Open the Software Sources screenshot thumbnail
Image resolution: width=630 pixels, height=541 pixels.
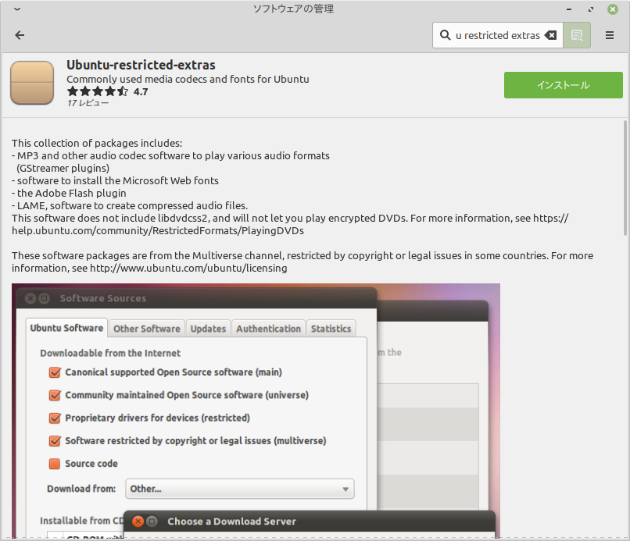point(256,411)
